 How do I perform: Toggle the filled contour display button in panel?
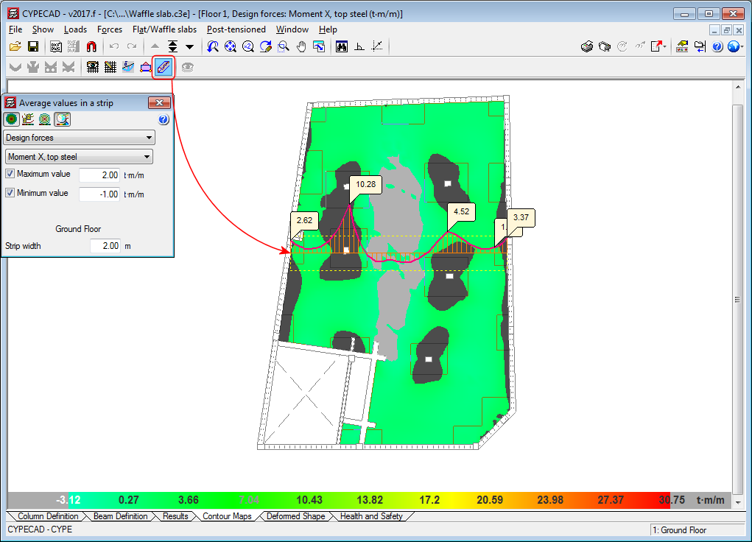11,119
